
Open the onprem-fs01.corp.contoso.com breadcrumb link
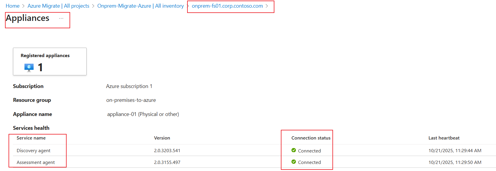(227, 6)
